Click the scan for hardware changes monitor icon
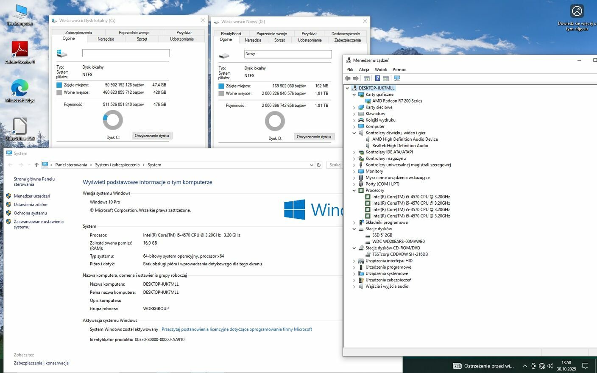The height and width of the screenshot is (373, 597). click(x=397, y=78)
